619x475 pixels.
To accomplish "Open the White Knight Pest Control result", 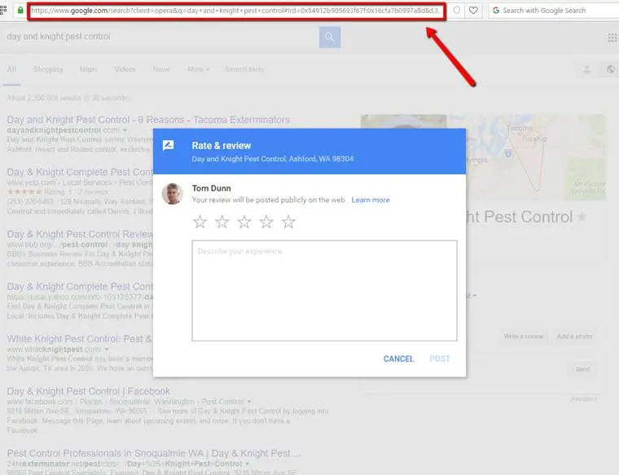I will 79,339.
